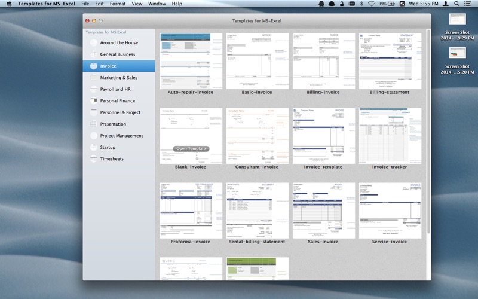Image resolution: width=478 pixels, height=299 pixels.
Task: Click the Startup category icon
Action: pos(94,147)
